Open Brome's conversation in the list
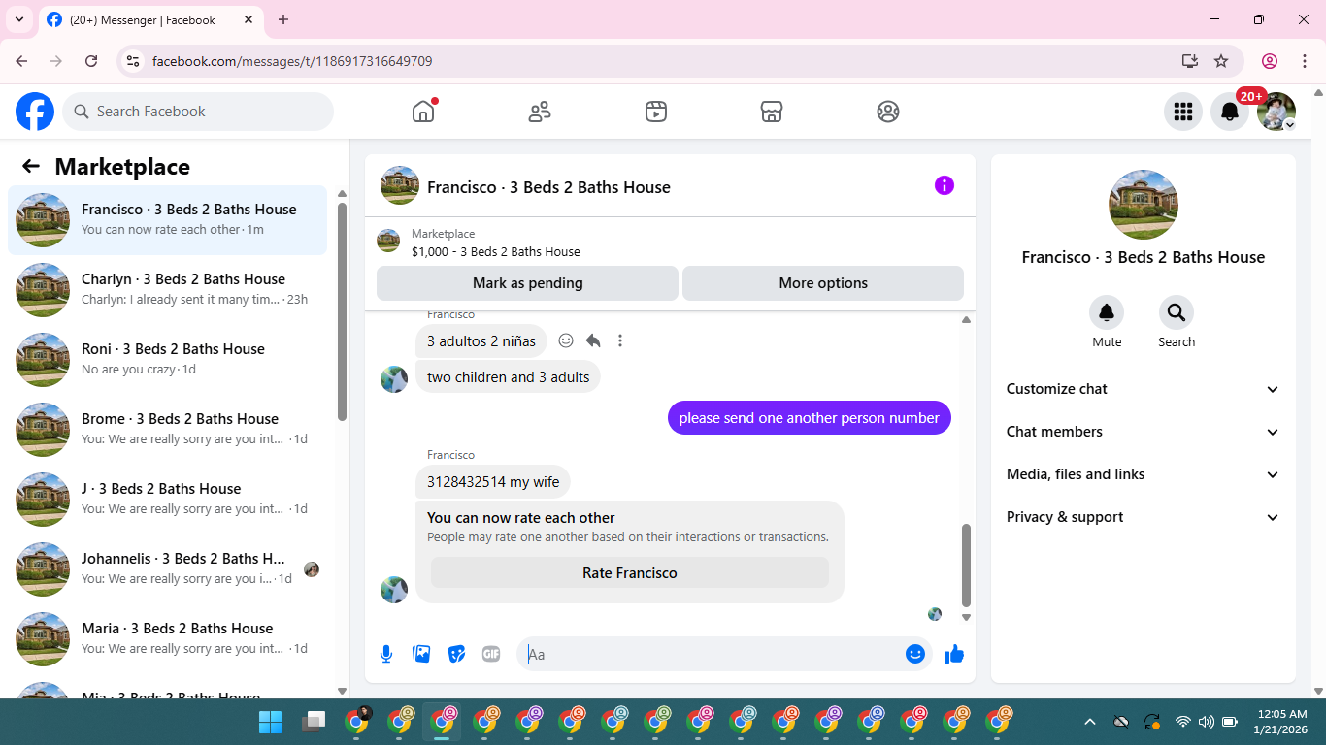Viewport: 1326px width, 745px height. point(168,430)
